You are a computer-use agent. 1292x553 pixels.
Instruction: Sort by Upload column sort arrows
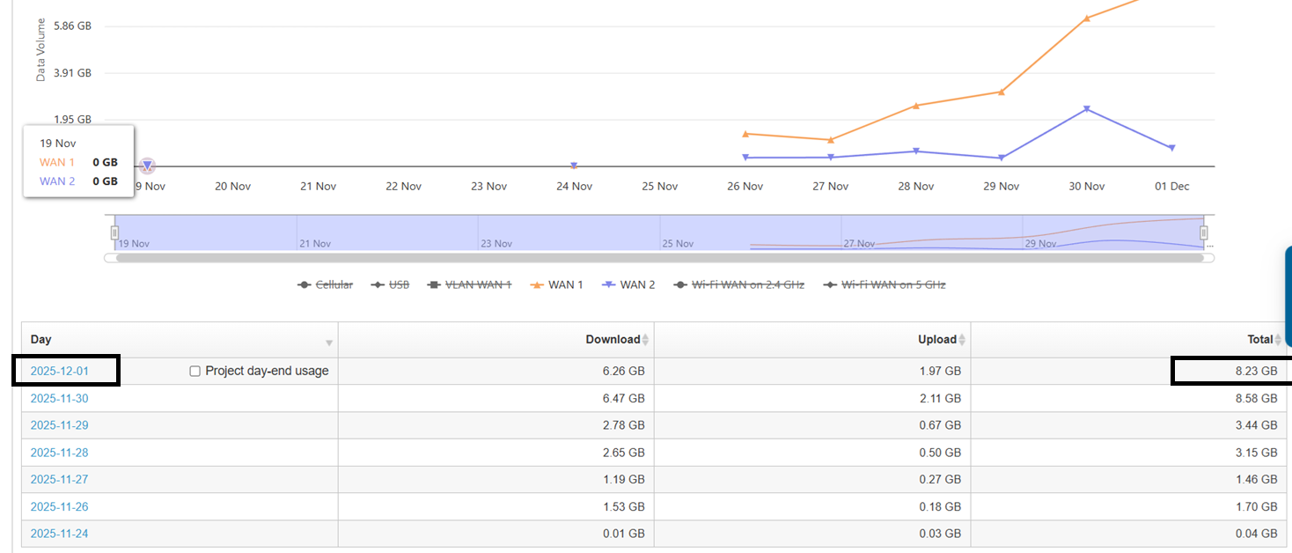tap(962, 340)
